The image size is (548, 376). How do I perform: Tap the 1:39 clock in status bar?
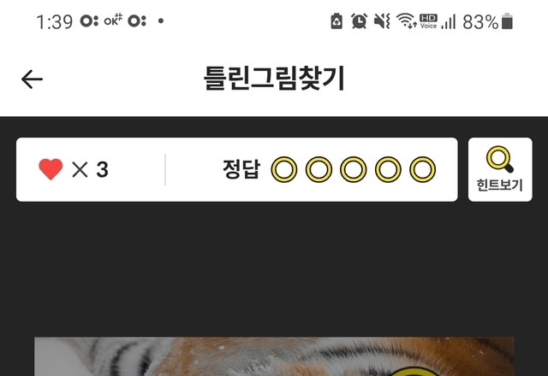(55, 22)
